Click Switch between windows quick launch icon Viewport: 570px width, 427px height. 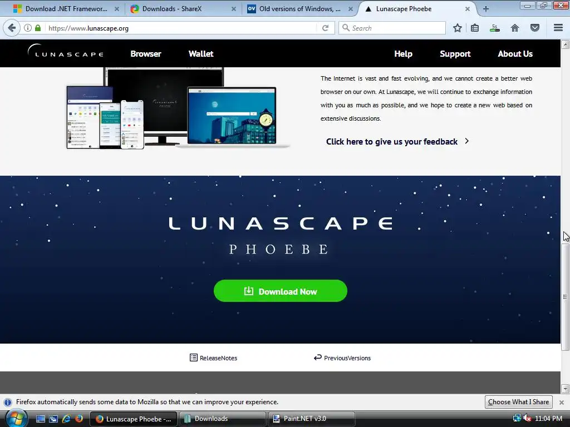tap(53, 419)
